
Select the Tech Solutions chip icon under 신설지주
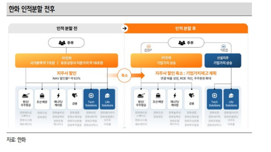pyautogui.click(x=214, y=95)
